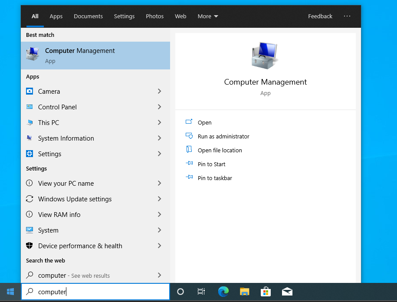Choose Pin to Start
The height and width of the screenshot is (302, 397).
211,164
